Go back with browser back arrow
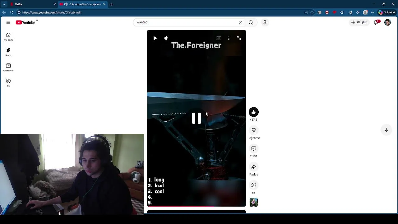398x224 pixels. [4, 12]
